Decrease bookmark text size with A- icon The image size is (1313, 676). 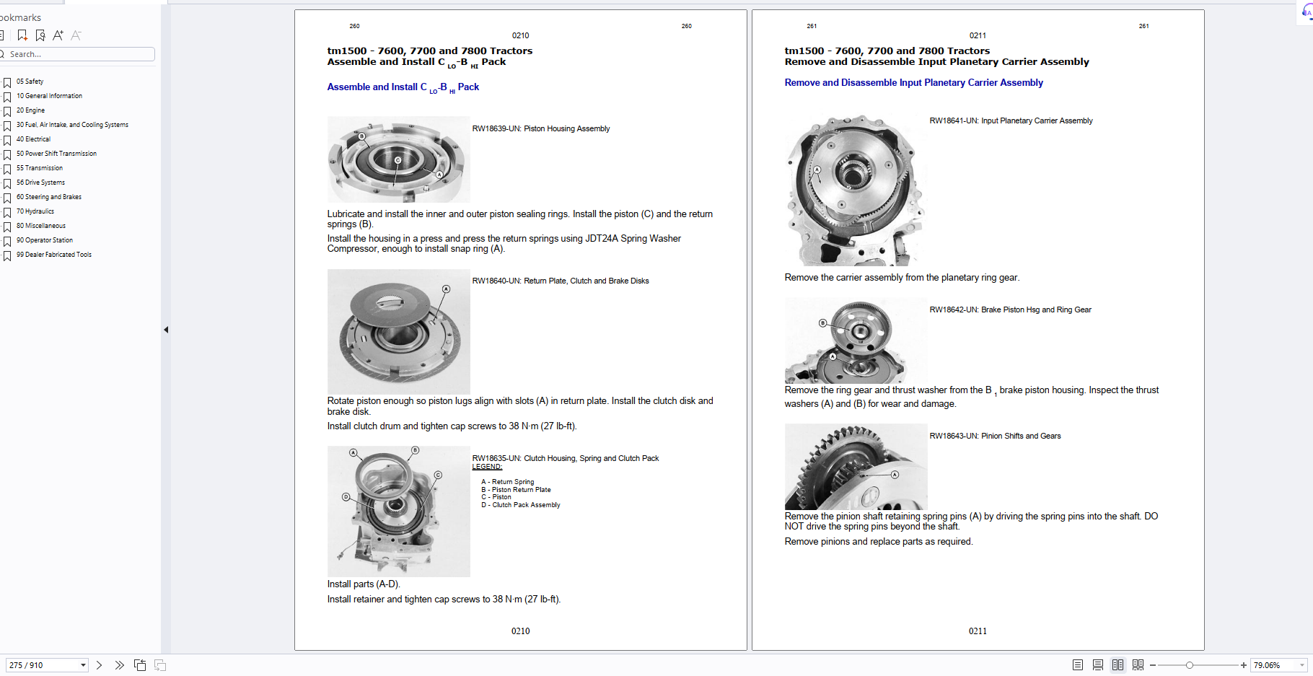click(x=76, y=35)
